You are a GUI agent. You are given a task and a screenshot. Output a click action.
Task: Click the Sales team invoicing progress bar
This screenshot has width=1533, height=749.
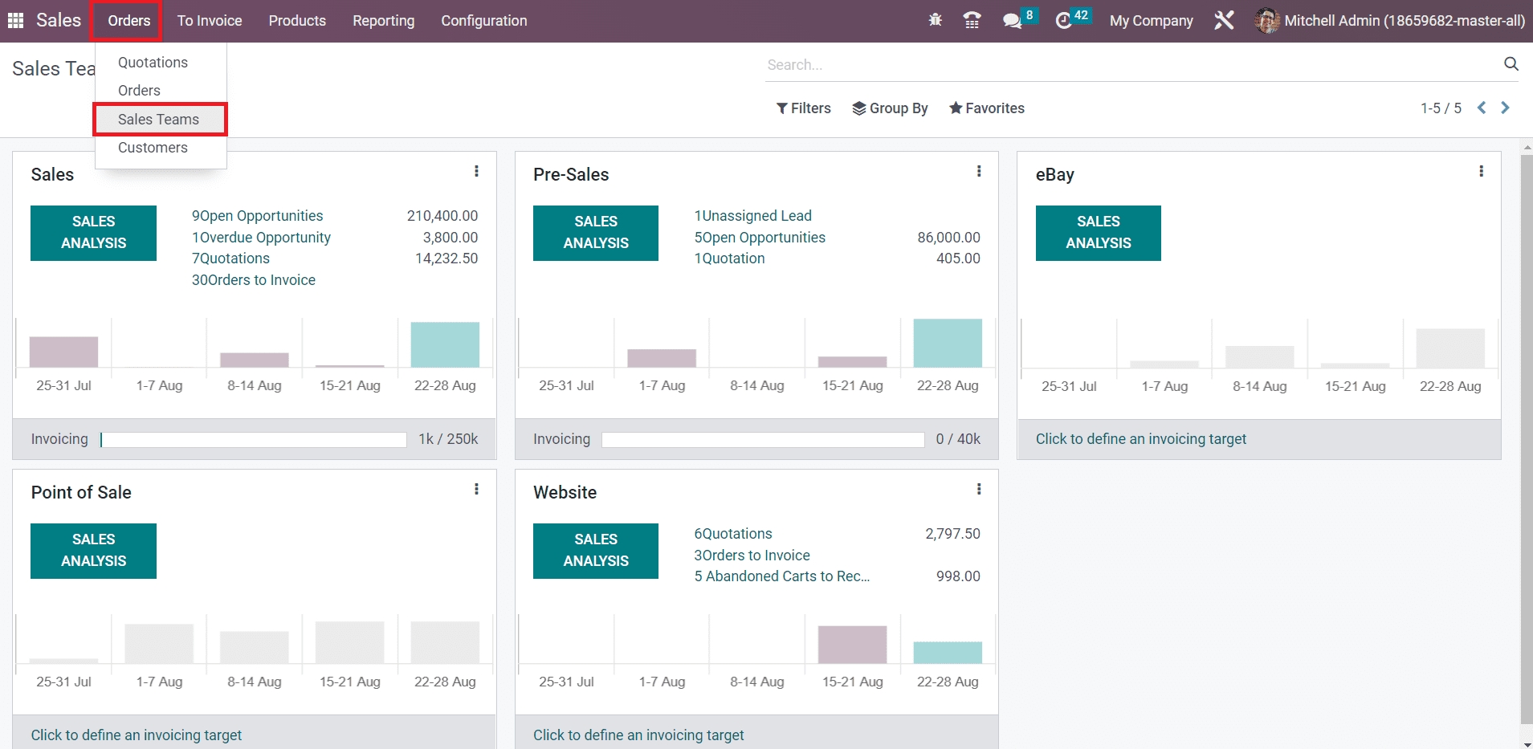coord(253,440)
